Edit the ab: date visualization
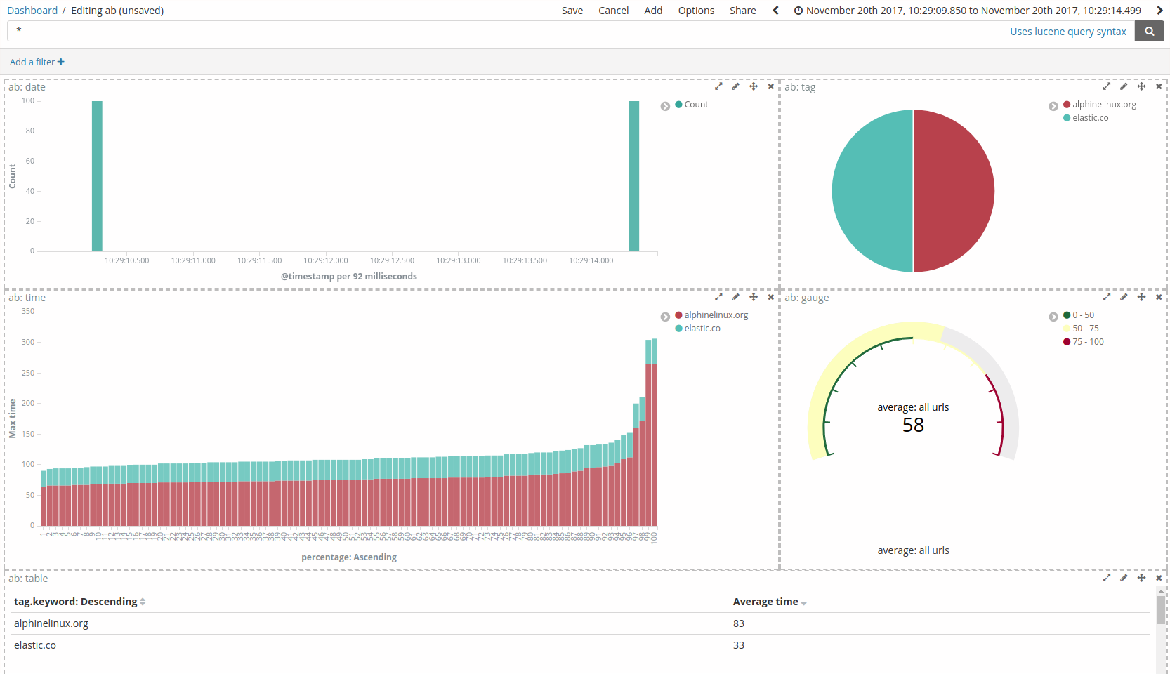This screenshot has height=674, width=1170. pos(735,86)
